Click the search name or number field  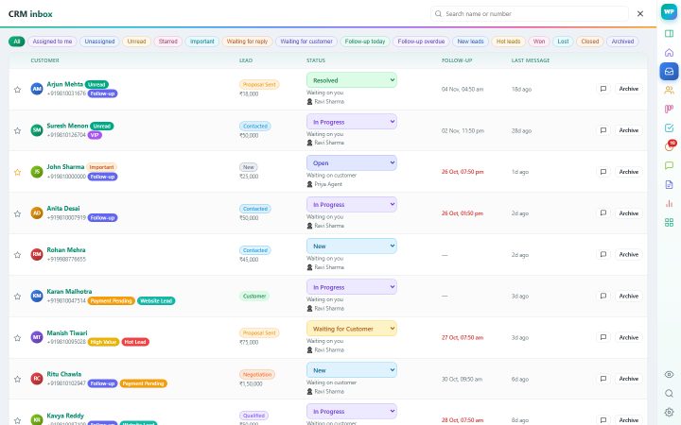click(x=530, y=14)
